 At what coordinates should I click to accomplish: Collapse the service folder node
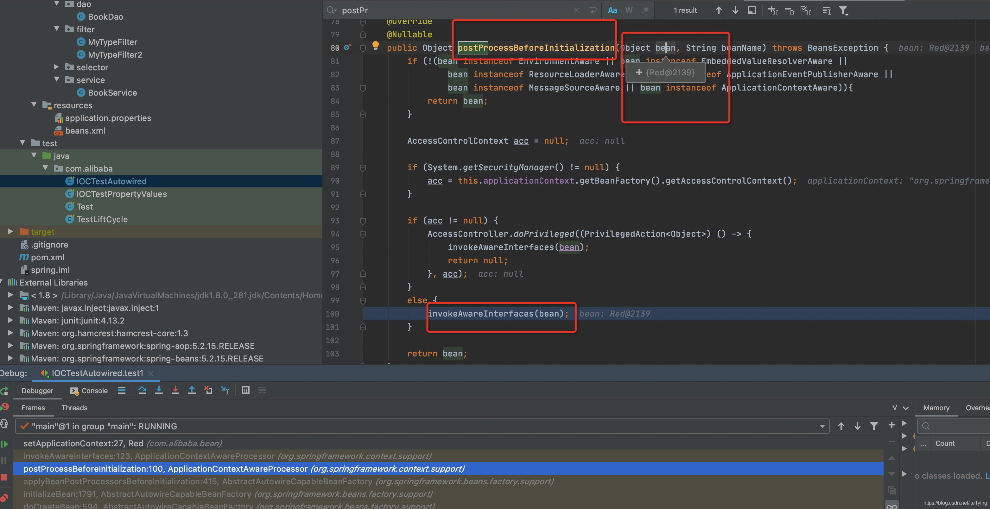tap(57, 79)
